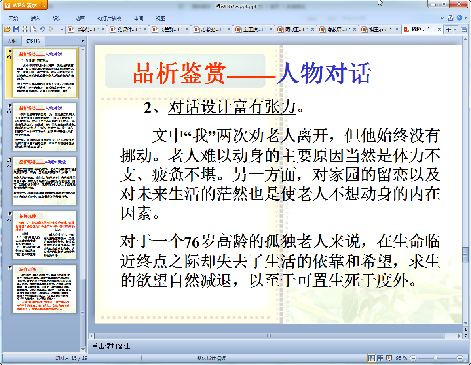Switch to 幻灯片 thumbnails pane tab
The image size is (471, 365).
[33, 41]
